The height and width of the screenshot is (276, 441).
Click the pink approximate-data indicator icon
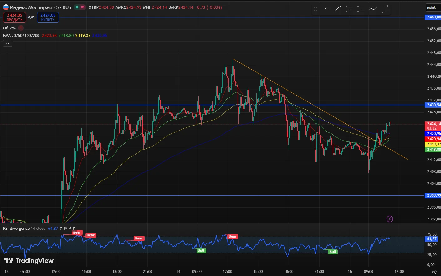(x=83, y=7)
